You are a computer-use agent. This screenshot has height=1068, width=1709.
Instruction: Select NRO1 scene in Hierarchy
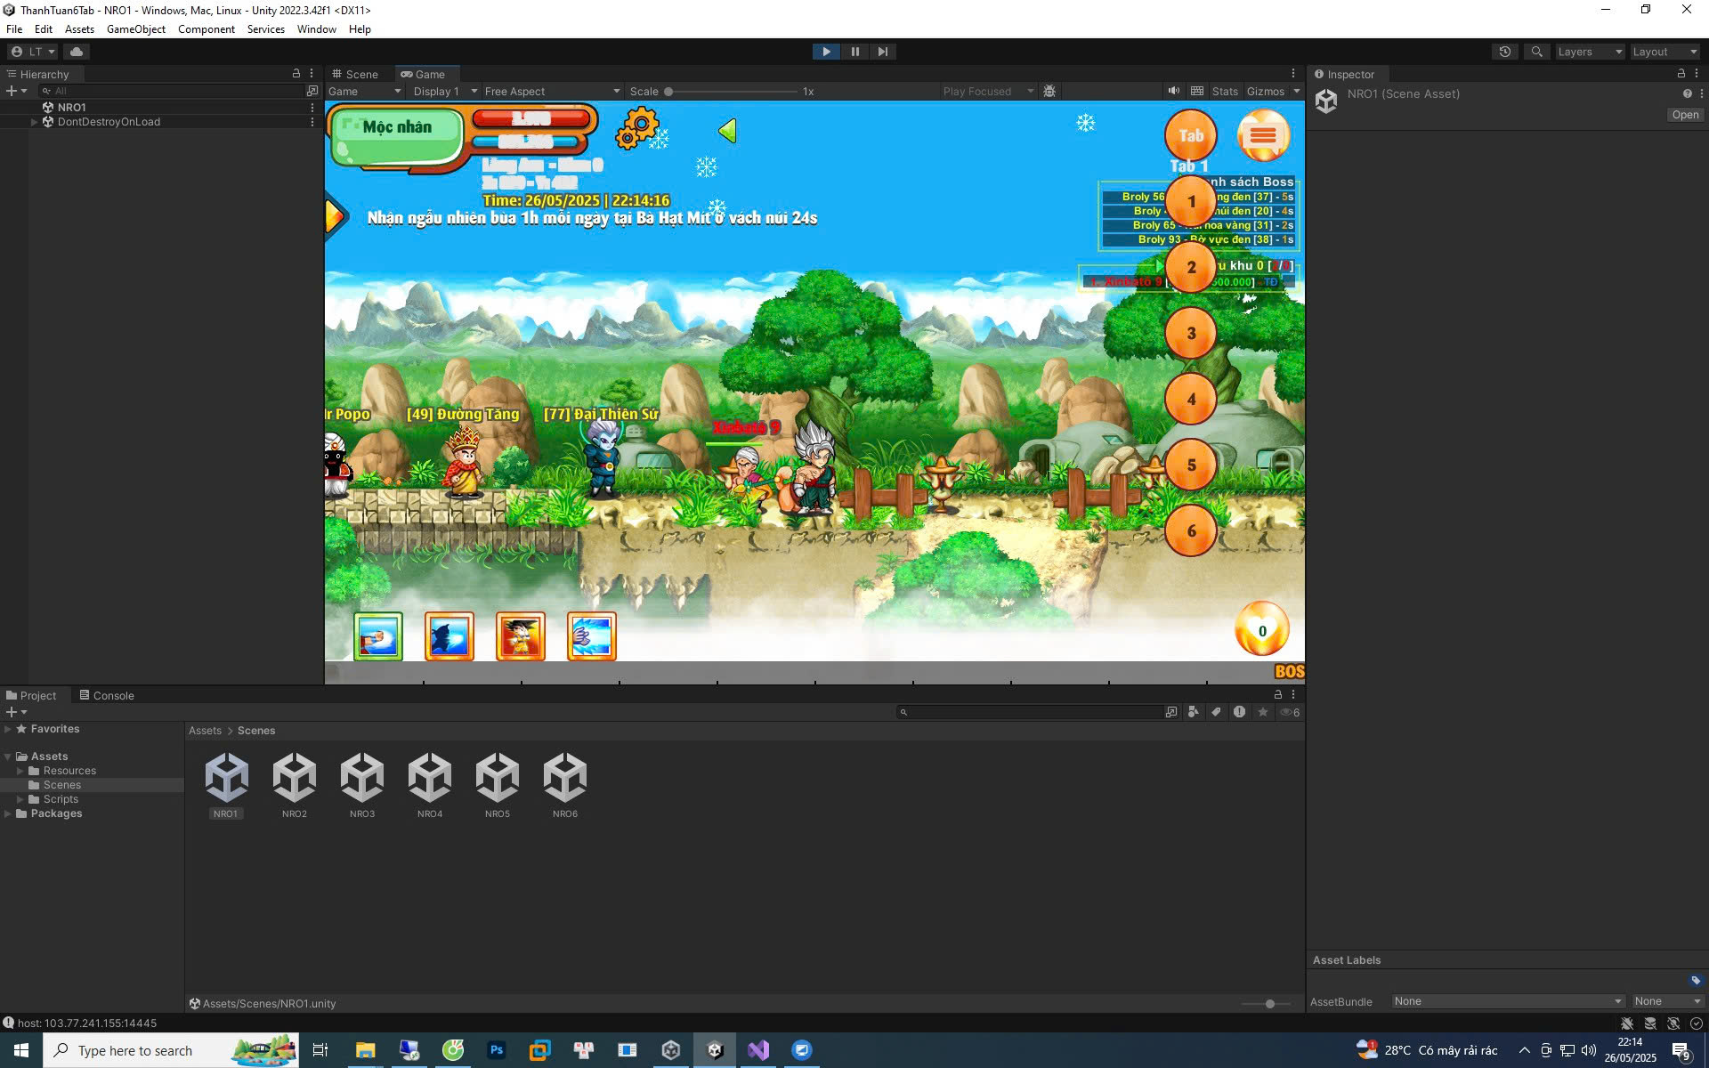pos(71,107)
